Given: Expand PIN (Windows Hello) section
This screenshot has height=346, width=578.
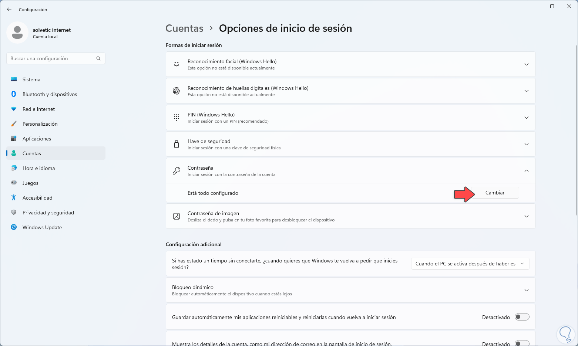Looking at the screenshot, I should [x=526, y=118].
